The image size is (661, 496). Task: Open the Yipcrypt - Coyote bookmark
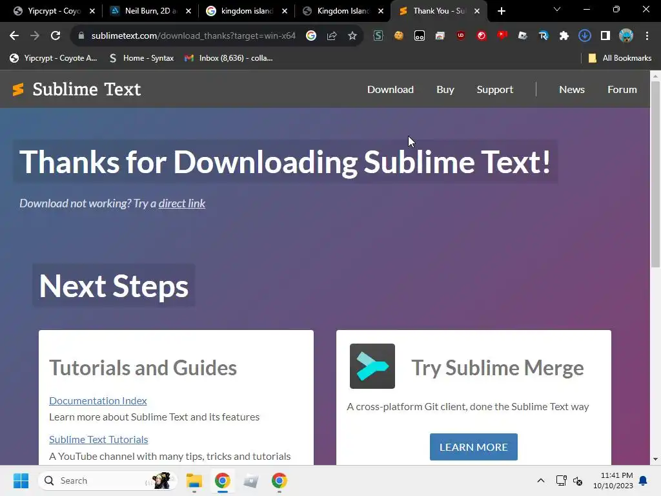point(54,58)
